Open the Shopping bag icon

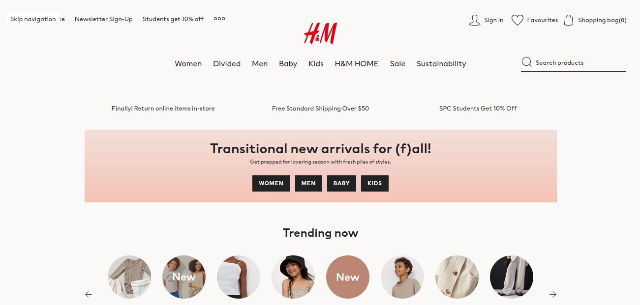pos(569,20)
